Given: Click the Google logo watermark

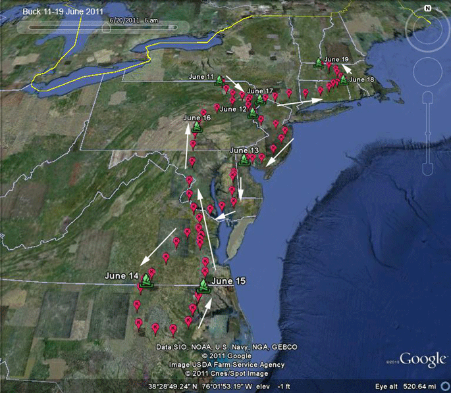Looking at the screenshot, I should pos(423,359).
